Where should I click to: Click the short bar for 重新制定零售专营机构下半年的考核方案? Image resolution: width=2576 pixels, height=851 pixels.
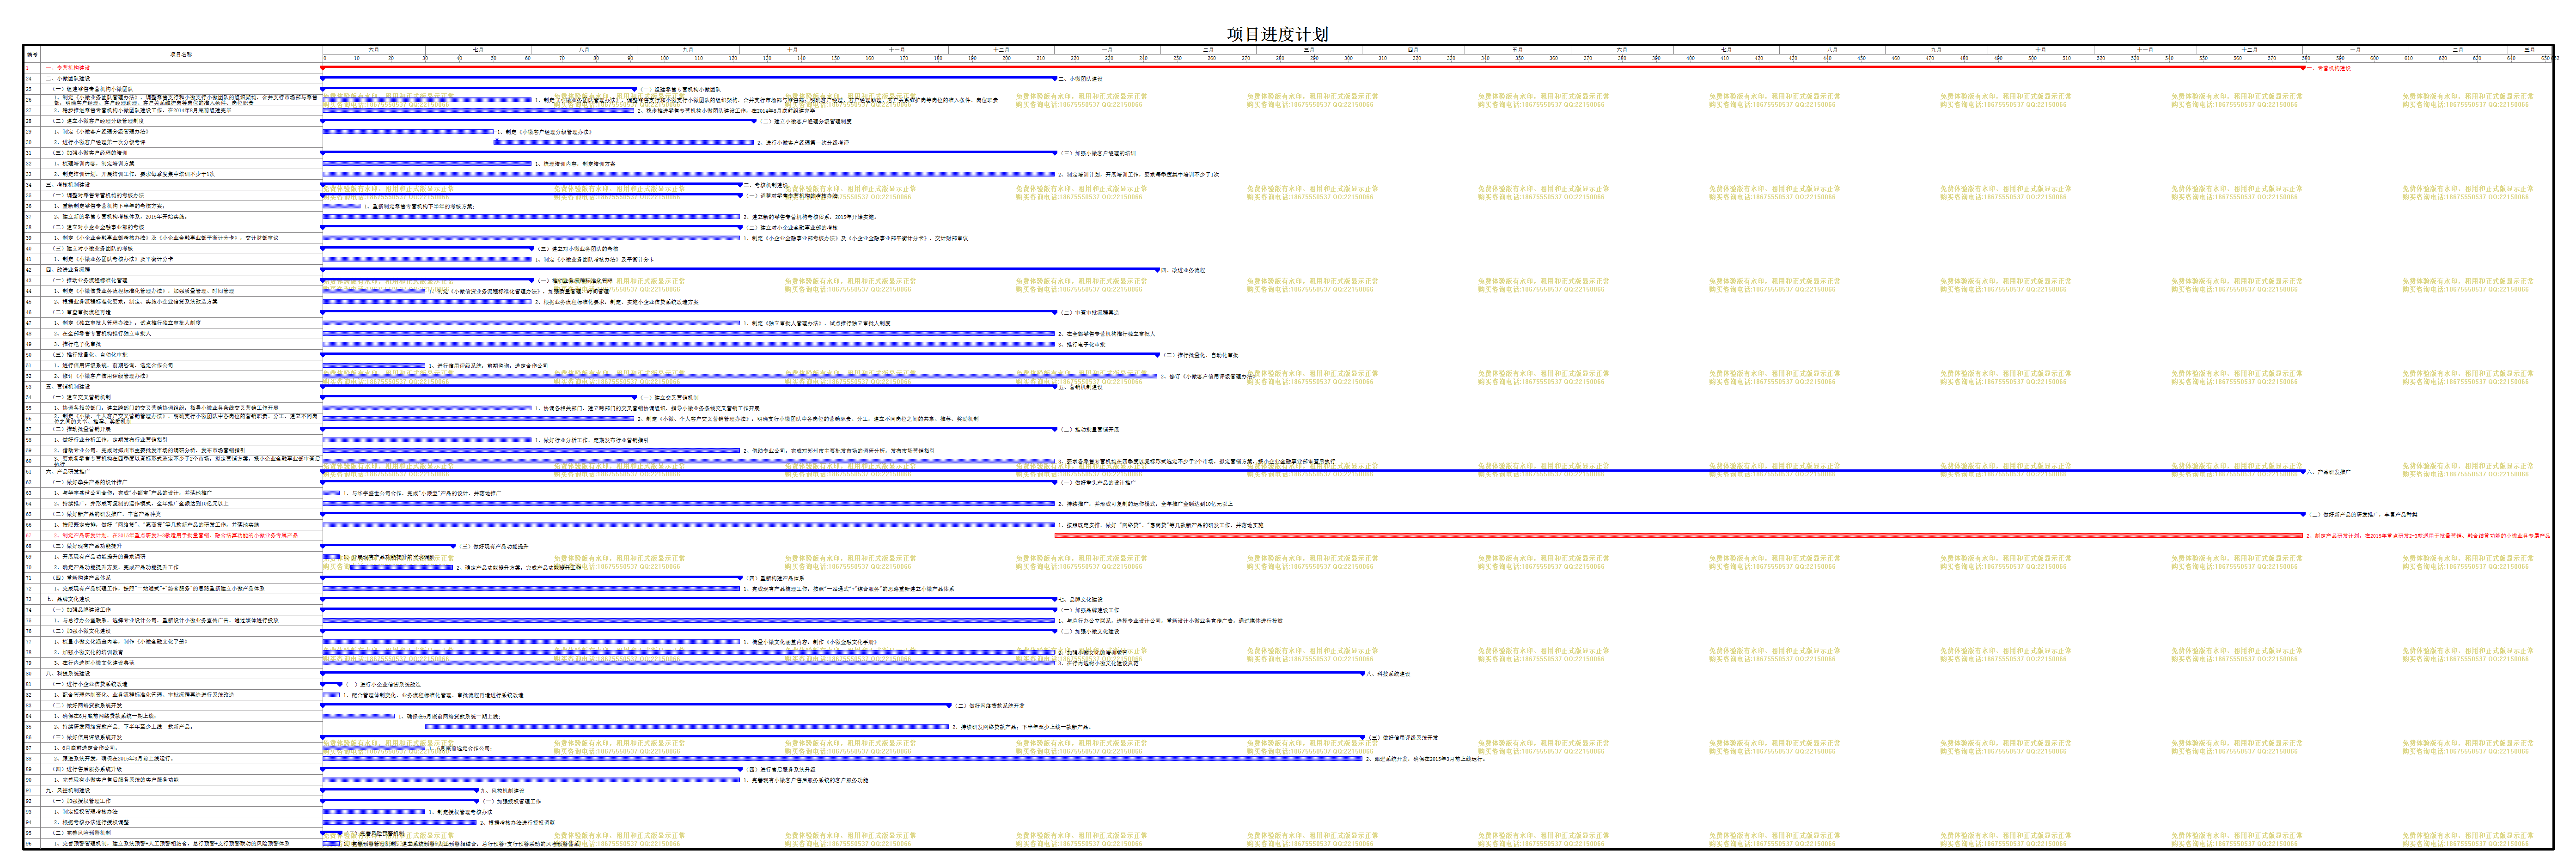click(x=341, y=206)
